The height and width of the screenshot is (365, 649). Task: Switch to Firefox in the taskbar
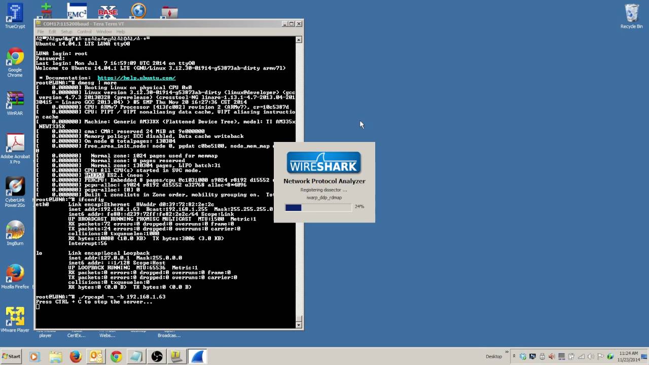click(76, 357)
